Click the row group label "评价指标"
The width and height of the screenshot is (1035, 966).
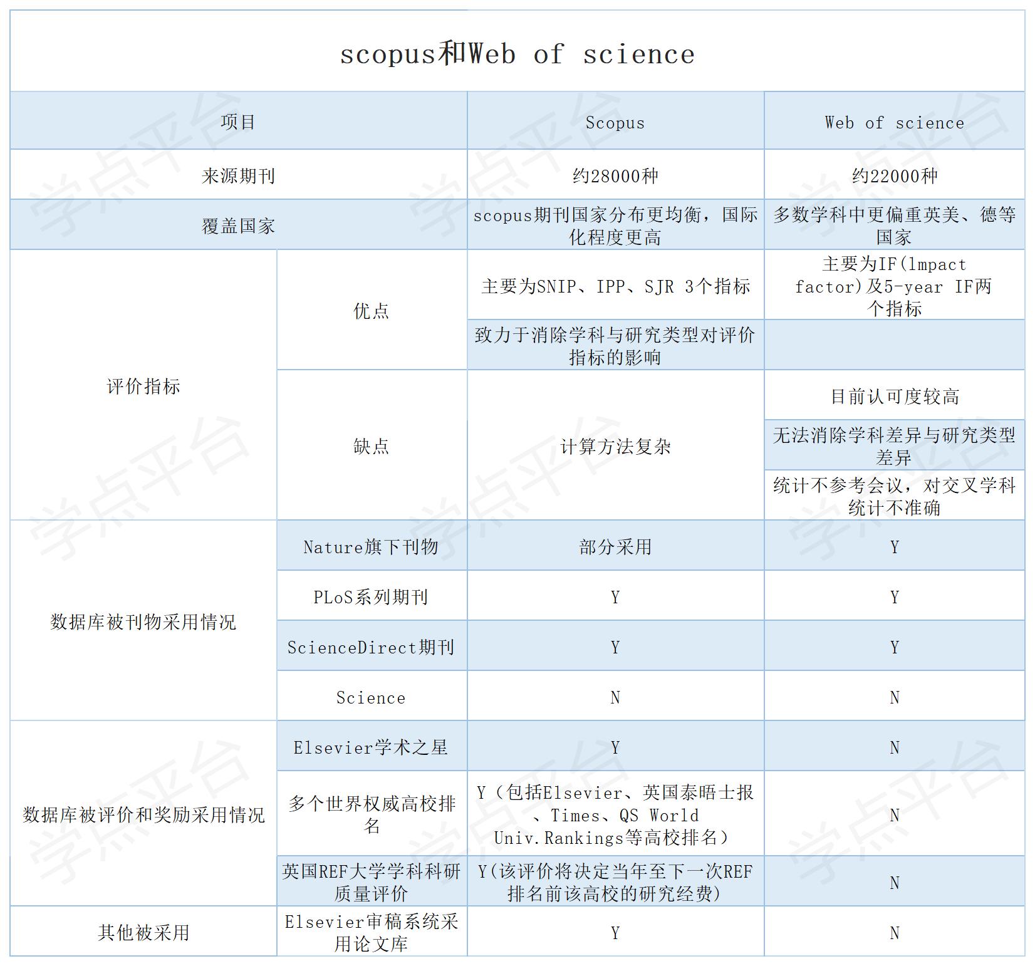click(143, 385)
